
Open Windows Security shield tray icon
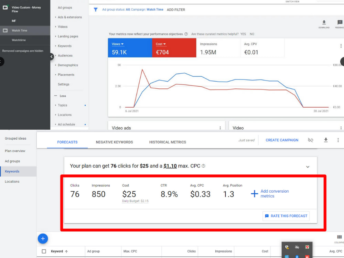(x=287, y=247)
